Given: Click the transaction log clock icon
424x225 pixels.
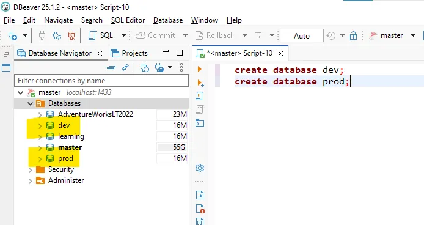Looking at the screenshot, I should point(331,35).
